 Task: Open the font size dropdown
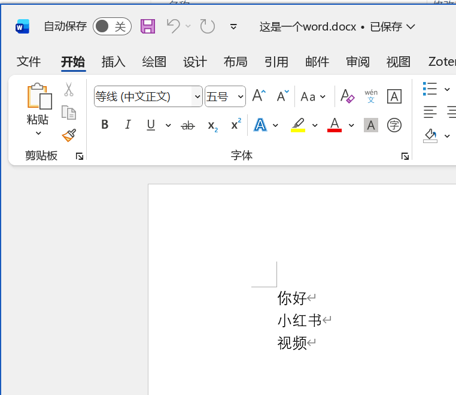click(x=241, y=96)
